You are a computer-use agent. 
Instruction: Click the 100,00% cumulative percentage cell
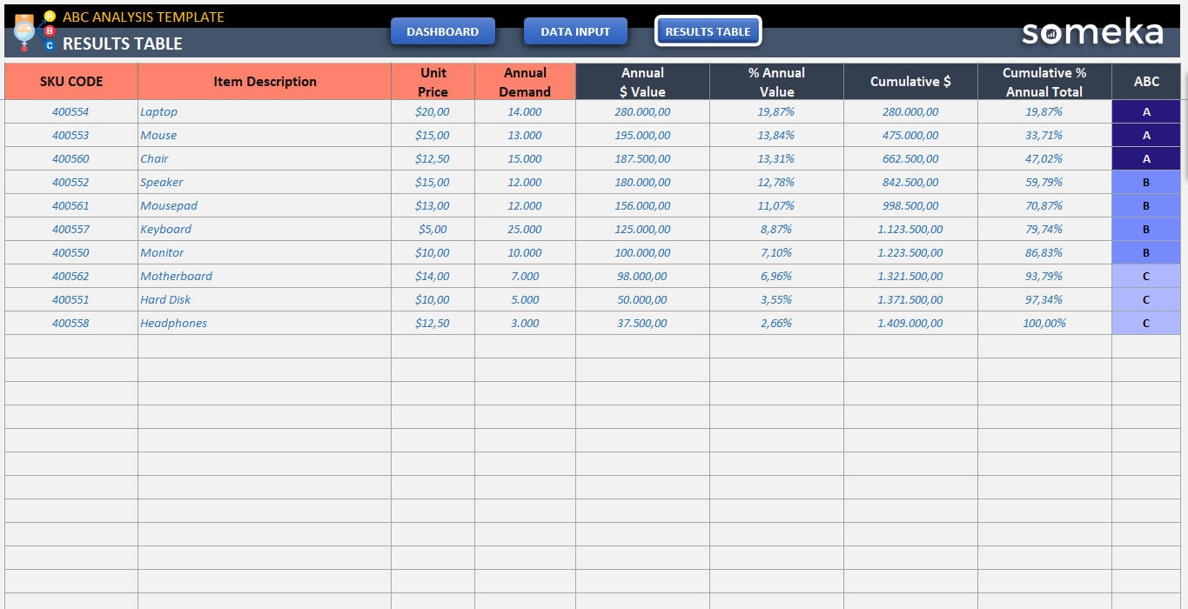[x=1044, y=323]
